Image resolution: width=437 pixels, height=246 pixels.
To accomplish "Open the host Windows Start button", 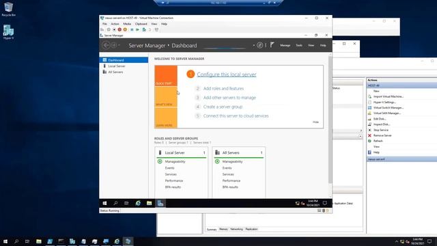I will point(5,241).
